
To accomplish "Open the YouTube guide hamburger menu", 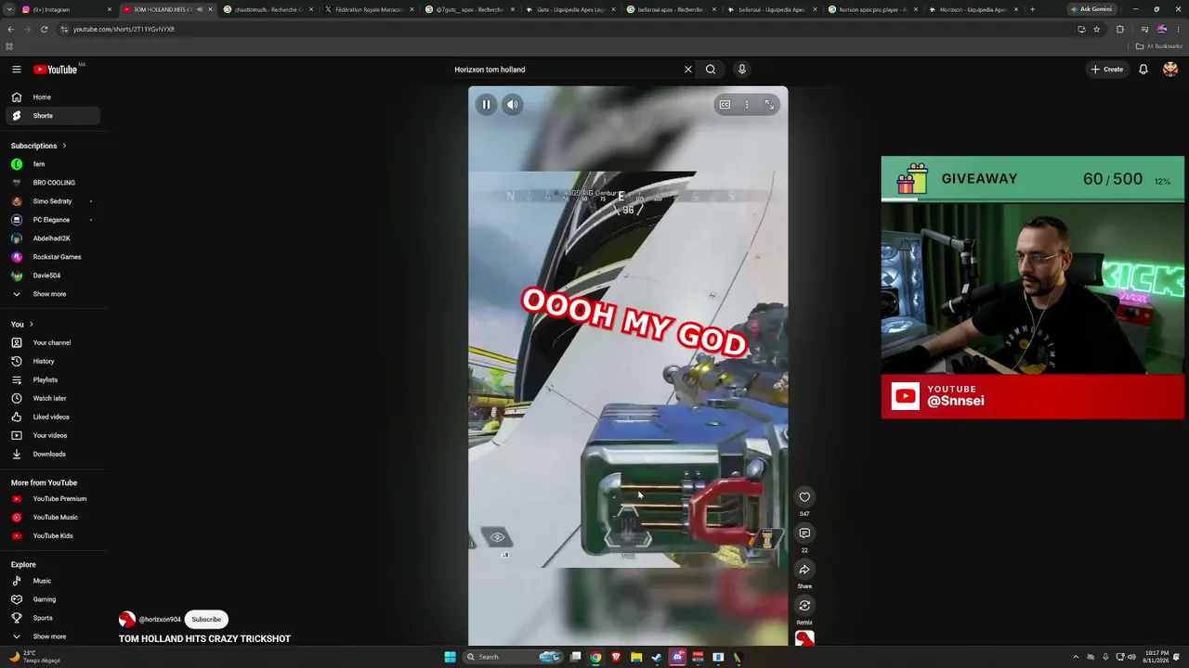I will point(17,70).
